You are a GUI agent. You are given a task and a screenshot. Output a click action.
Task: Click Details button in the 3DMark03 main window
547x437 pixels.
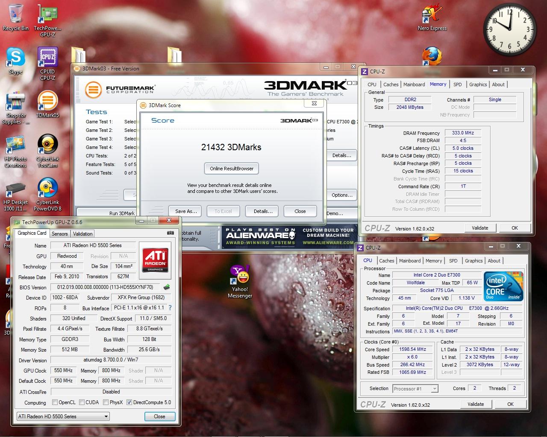pyautogui.click(x=342, y=155)
